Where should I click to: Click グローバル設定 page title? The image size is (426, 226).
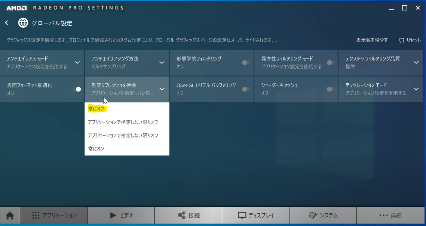click(52, 23)
